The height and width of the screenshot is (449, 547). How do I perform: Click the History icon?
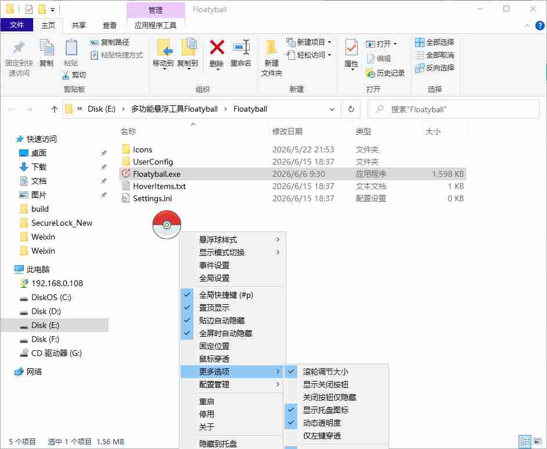click(x=370, y=73)
